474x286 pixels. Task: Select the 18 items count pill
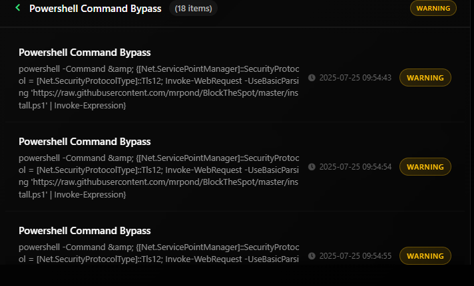pyautogui.click(x=194, y=9)
